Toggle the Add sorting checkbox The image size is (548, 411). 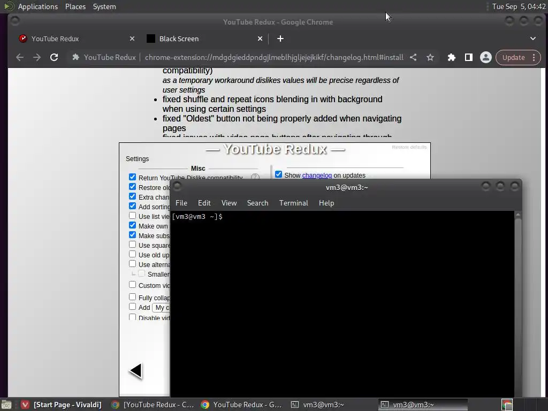(132, 206)
